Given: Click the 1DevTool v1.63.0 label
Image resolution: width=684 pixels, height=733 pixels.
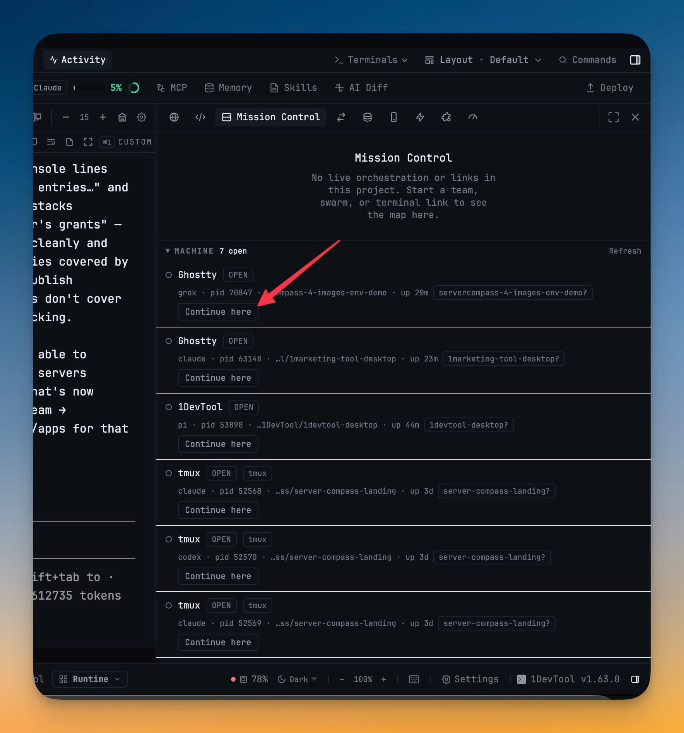Looking at the screenshot, I should tap(568, 679).
